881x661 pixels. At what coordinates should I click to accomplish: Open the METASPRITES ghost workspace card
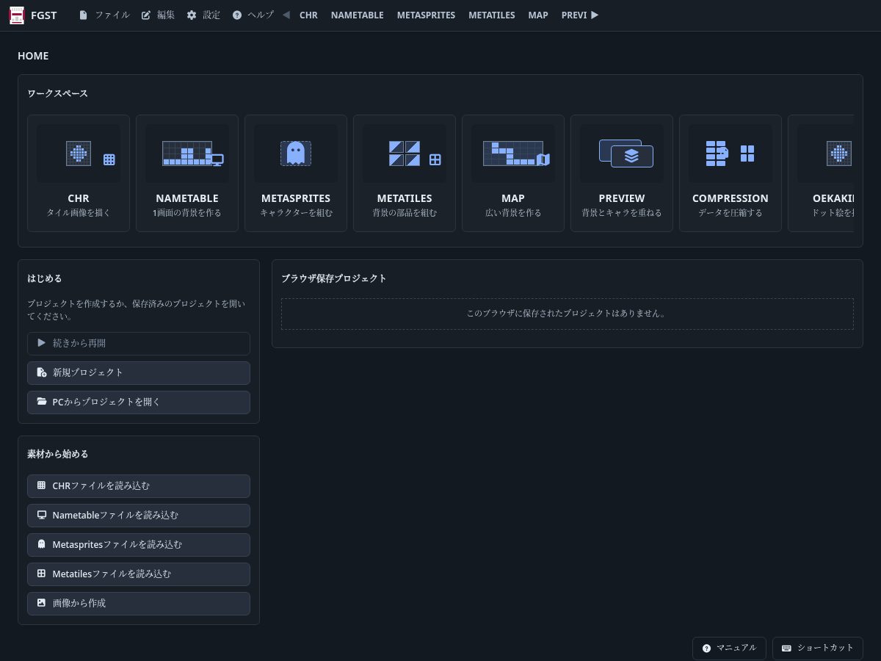point(296,173)
